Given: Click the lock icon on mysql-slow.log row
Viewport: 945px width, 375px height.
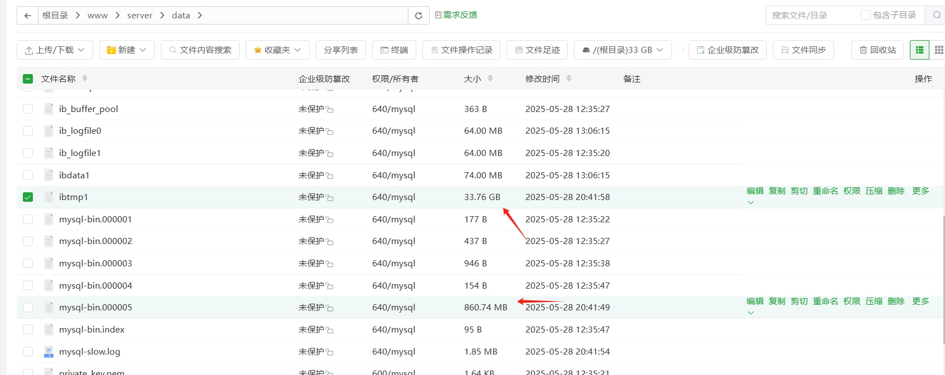Looking at the screenshot, I should 330,353.
